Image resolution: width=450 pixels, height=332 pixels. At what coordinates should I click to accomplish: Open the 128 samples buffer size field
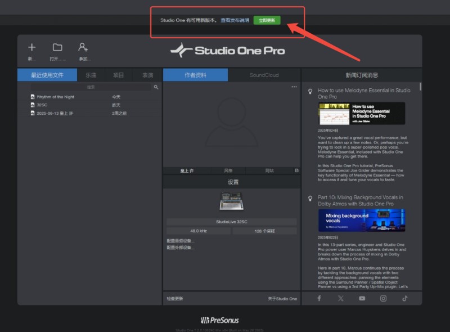(x=264, y=231)
